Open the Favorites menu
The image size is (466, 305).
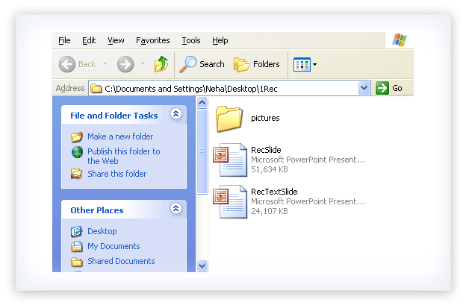pos(152,40)
